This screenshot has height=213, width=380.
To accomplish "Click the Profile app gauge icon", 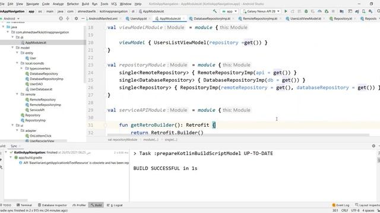I will click(x=319, y=11).
